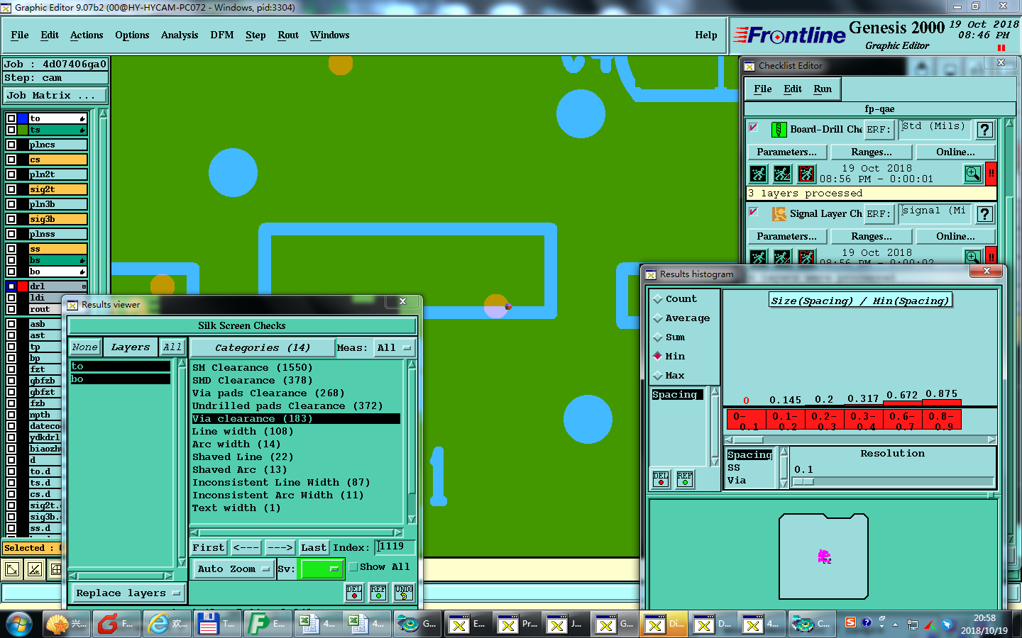Click Board-Drill run on selected features icon
Screen dimensions: 1022x638
click(783, 174)
